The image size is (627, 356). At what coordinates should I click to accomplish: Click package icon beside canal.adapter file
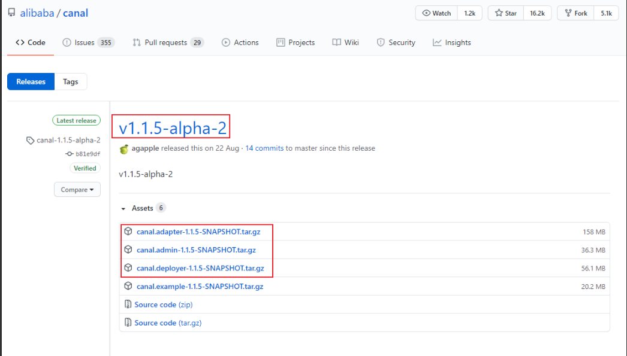click(x=128, y=232)
